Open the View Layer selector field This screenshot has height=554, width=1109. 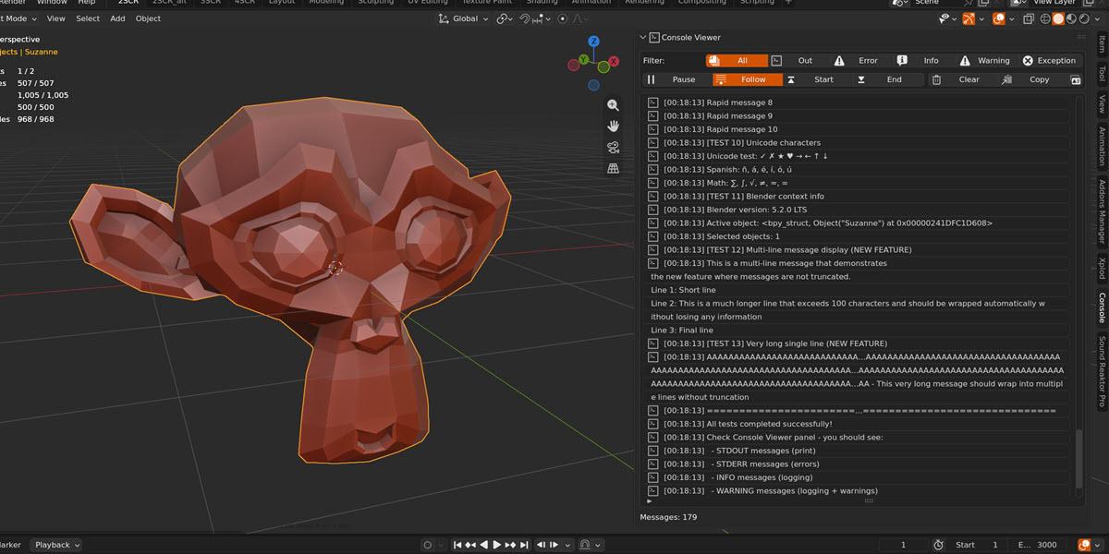tap(1054, 2)
